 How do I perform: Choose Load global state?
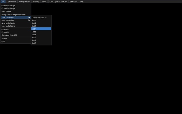coord(16,26)
